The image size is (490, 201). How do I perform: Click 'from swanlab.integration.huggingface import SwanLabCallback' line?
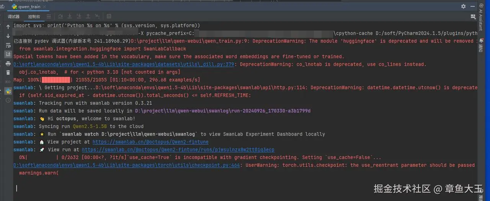(103, 49)
